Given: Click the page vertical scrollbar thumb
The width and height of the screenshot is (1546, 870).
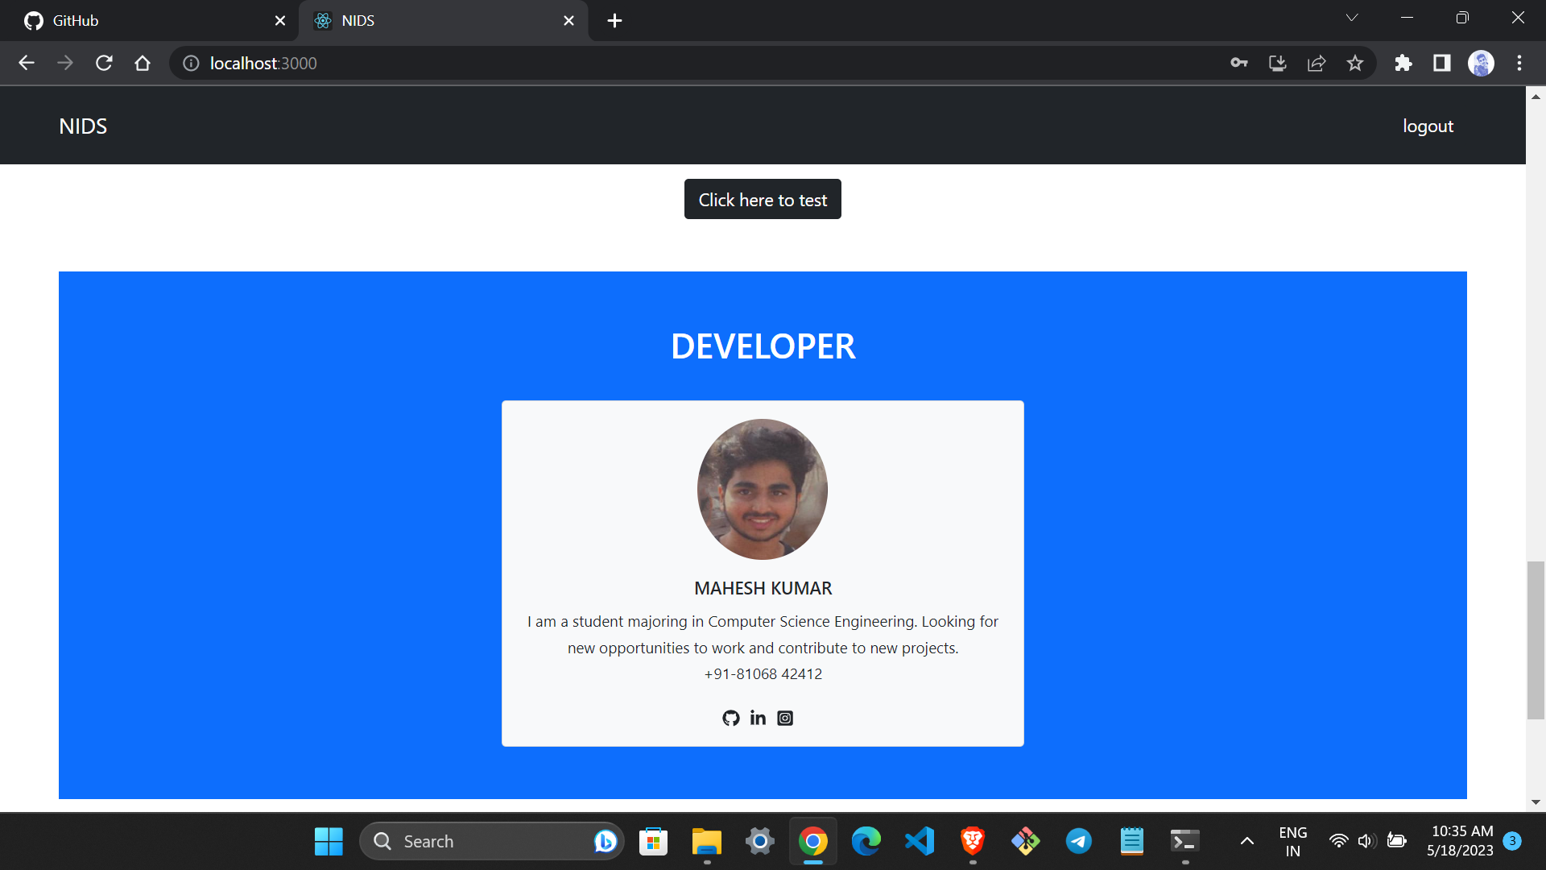Looking at the screenshot, I should [1536, 640].
